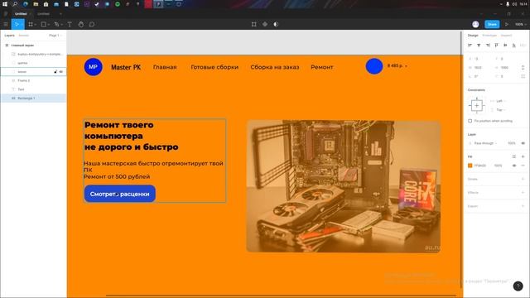The height and width of the screenshot is (298, 530).
Task: Open vertical constraint Top dropdown
Action: (500, 110)
